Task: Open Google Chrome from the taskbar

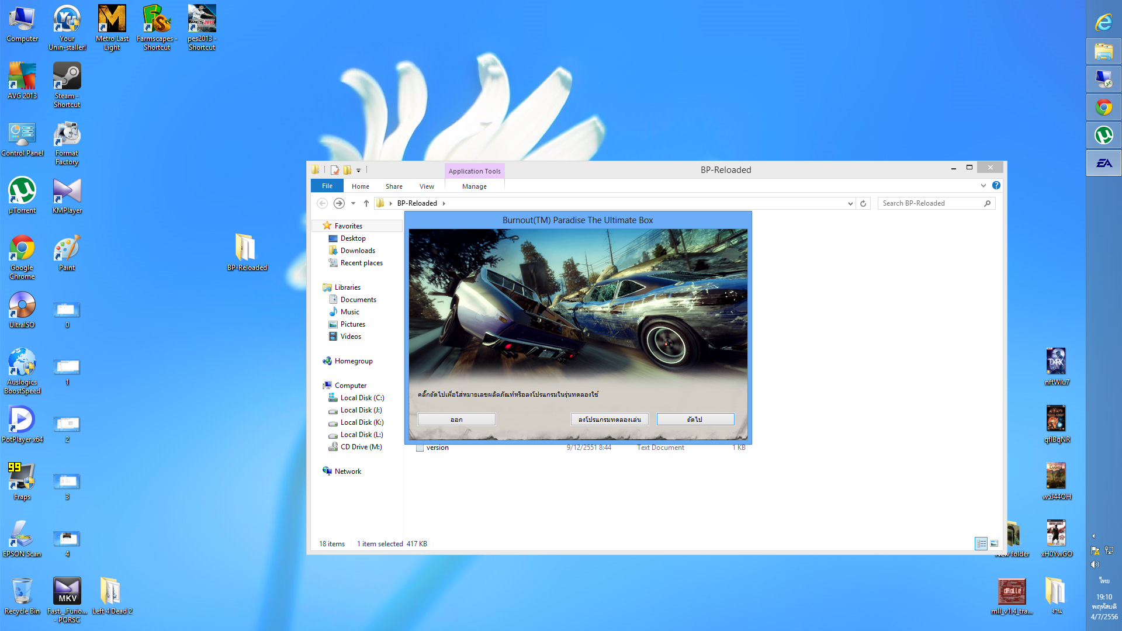Action: pyautogui.click(x=1103, y=108)
